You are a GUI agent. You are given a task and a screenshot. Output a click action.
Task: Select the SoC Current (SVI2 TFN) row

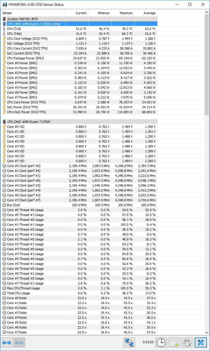click(x=79, y=53)
